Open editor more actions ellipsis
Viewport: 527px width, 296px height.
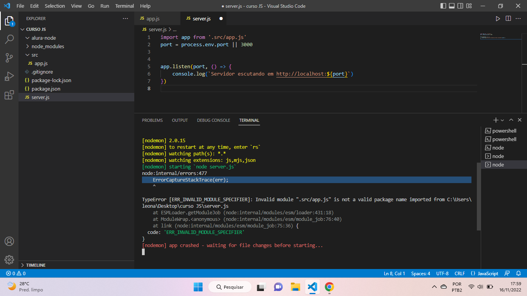click(x=519, y=18)
